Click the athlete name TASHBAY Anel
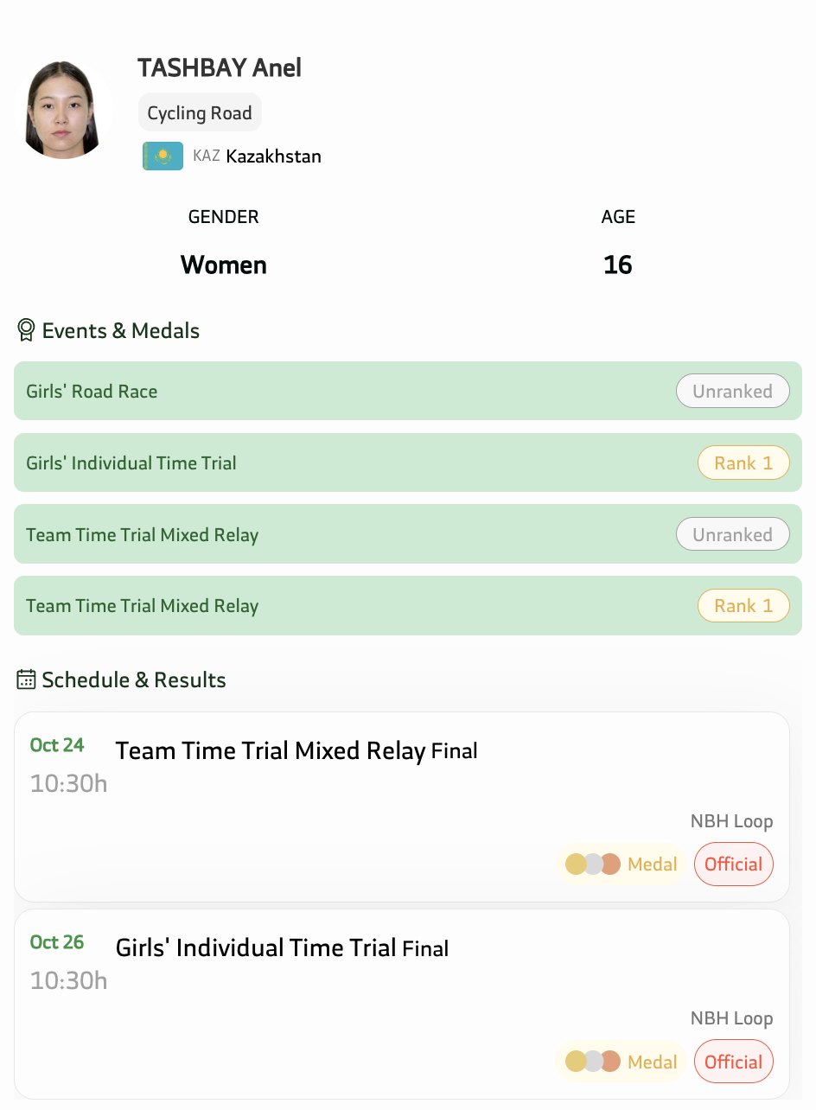 (220, 67)
